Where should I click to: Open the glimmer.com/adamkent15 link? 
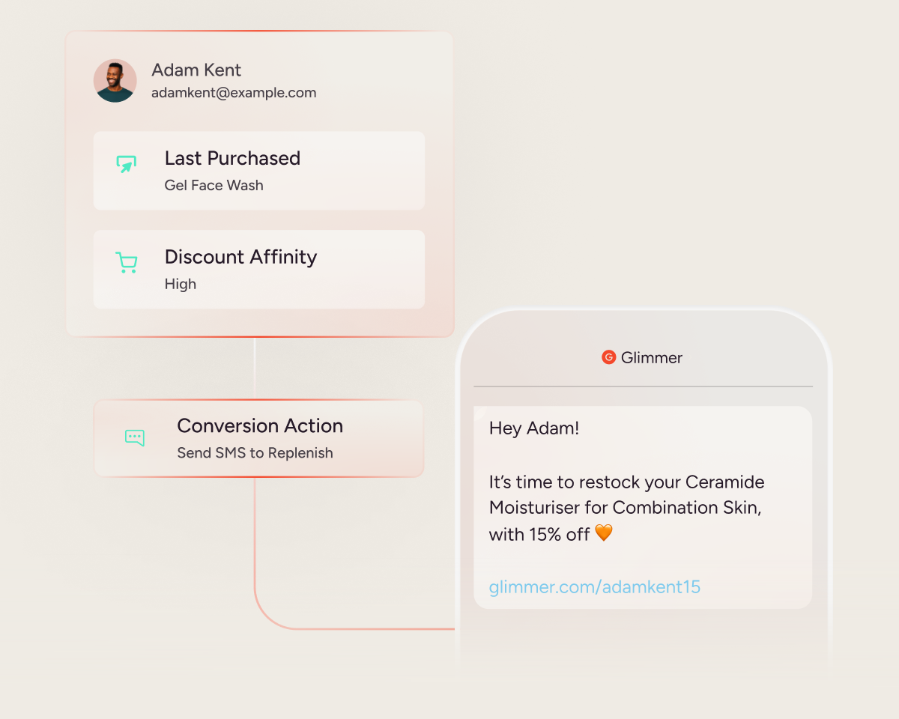coord(595,586)
